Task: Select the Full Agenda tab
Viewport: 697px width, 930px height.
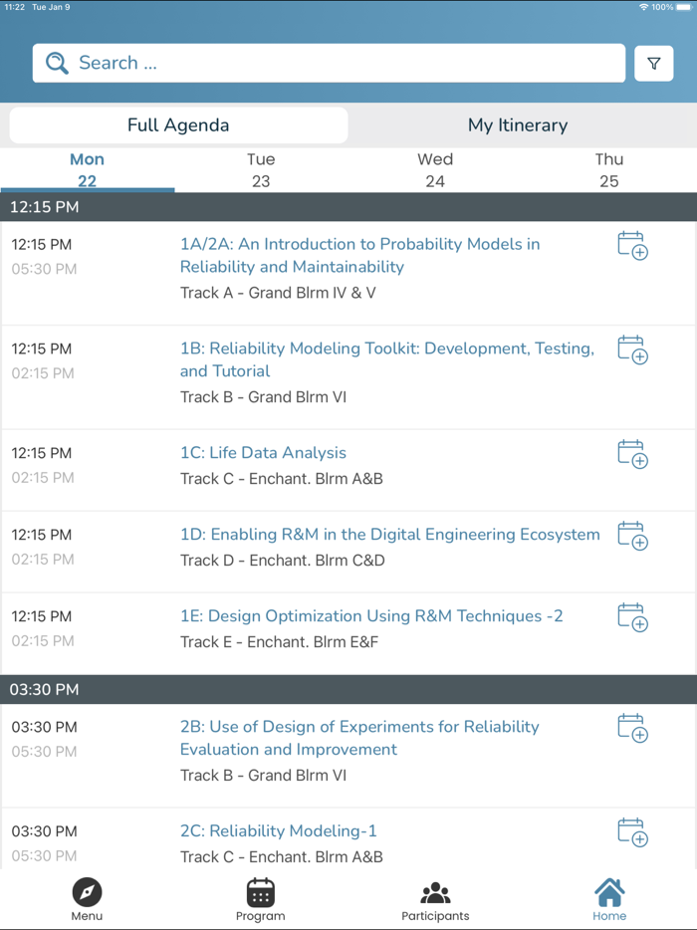Action: tap(178, 125)
